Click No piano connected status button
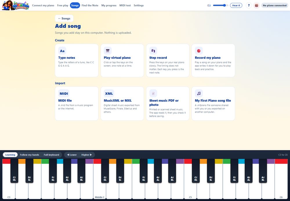Viewport: 290px width, 201px height. point(275,5)
